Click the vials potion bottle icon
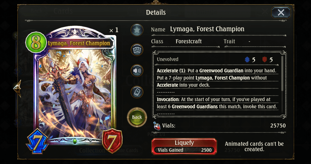The image size is (311, 164). (156, 126)
